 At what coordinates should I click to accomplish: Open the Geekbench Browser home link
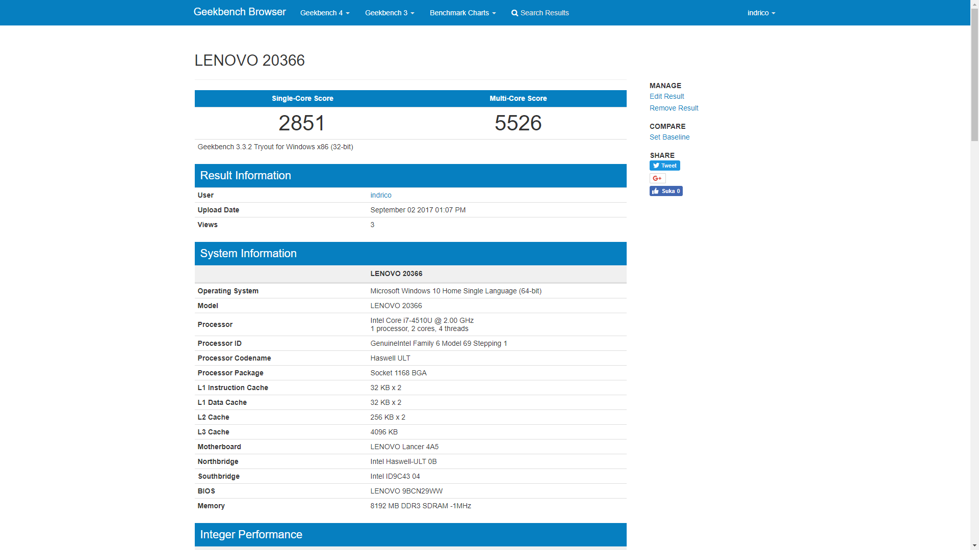(240, 12)
